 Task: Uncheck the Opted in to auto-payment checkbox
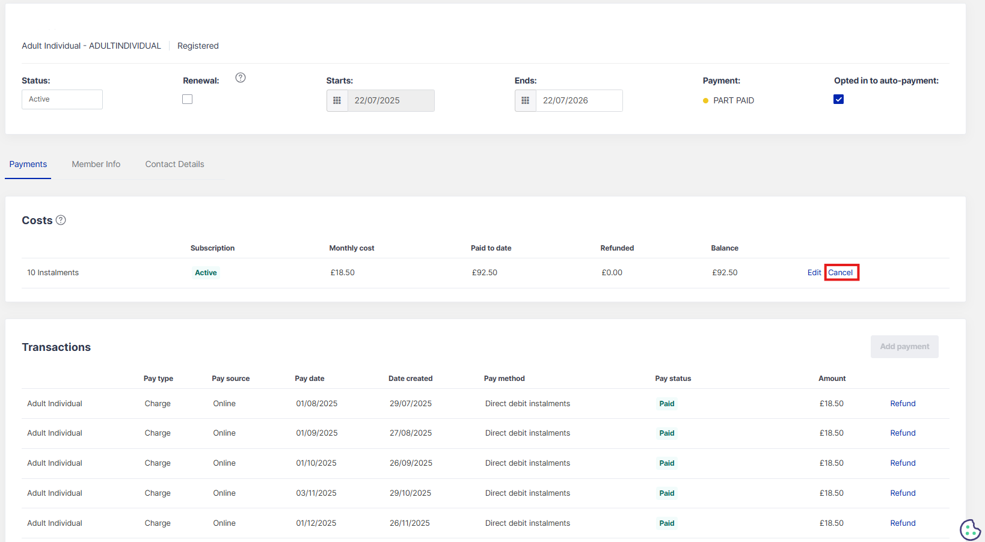(838, 99)
